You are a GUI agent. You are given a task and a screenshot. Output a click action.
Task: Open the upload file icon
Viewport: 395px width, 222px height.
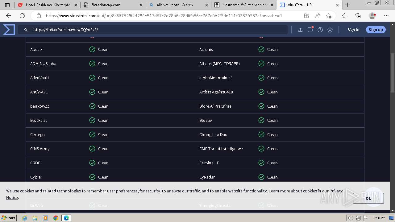[300, 30]
